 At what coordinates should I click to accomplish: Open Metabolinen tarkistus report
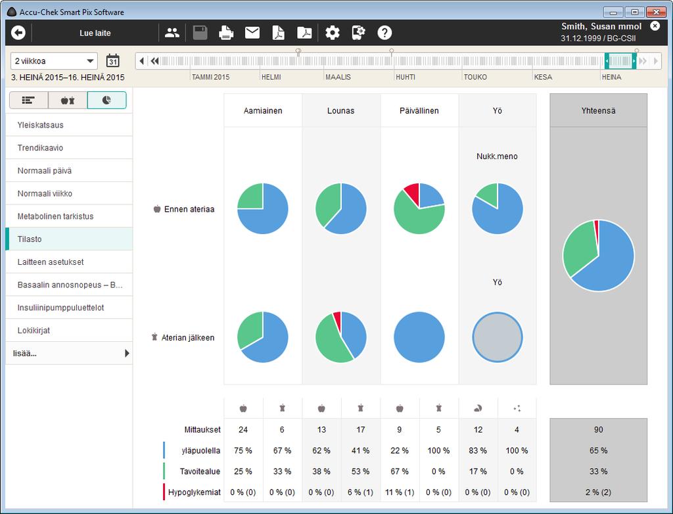[x=69, y=216]
